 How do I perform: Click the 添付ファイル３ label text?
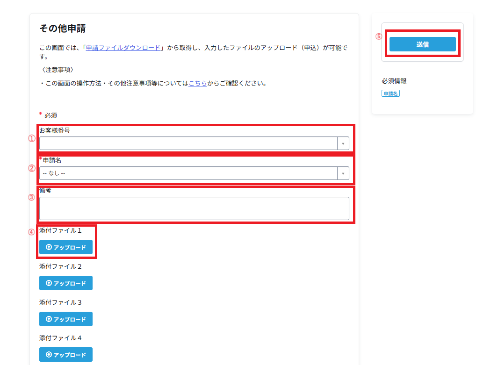tap(60, 302)
